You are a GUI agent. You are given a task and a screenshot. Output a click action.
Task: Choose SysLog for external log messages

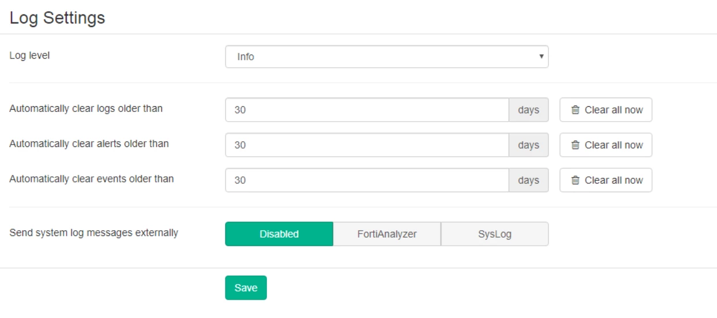(x=495, y=234)
